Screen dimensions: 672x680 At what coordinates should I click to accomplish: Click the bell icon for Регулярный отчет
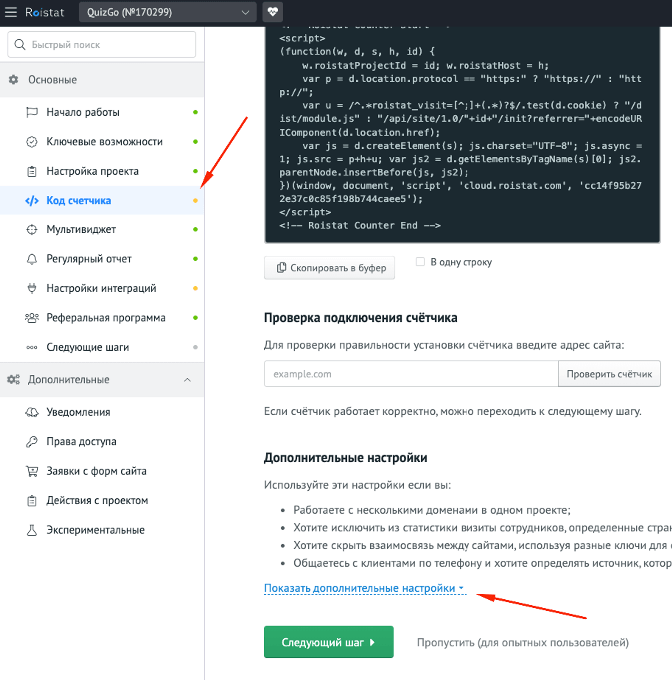(32, 259)
